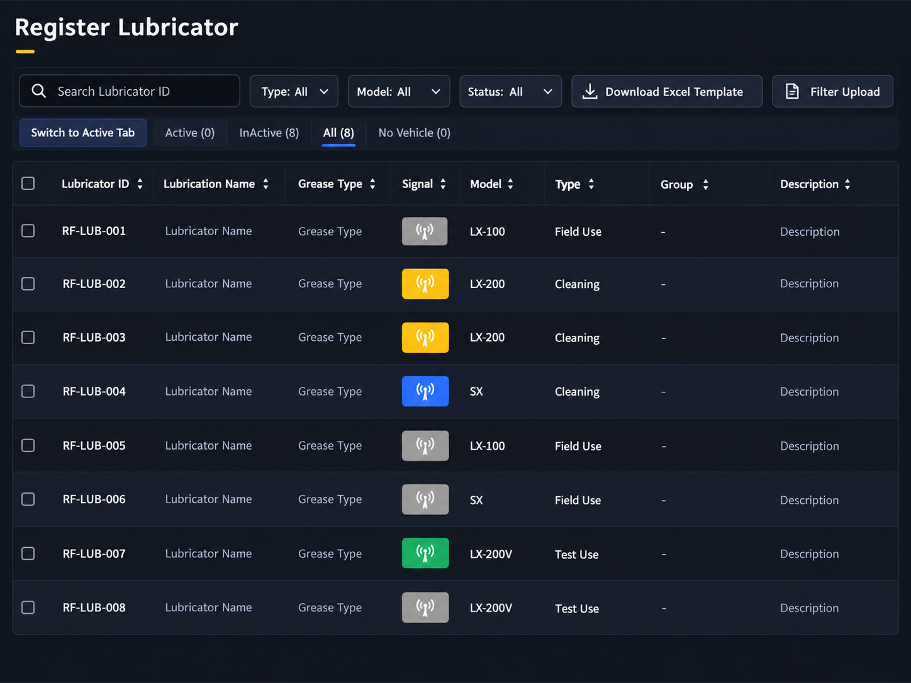Click Switch to Active Tab button

click(83, 133)
